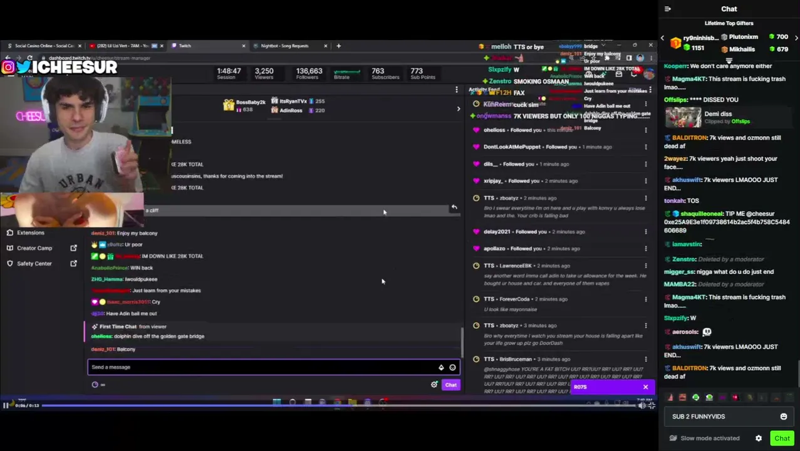Pause the video with the playback button
This screenshot has height=451, width=800.
(x=6, y=405)
